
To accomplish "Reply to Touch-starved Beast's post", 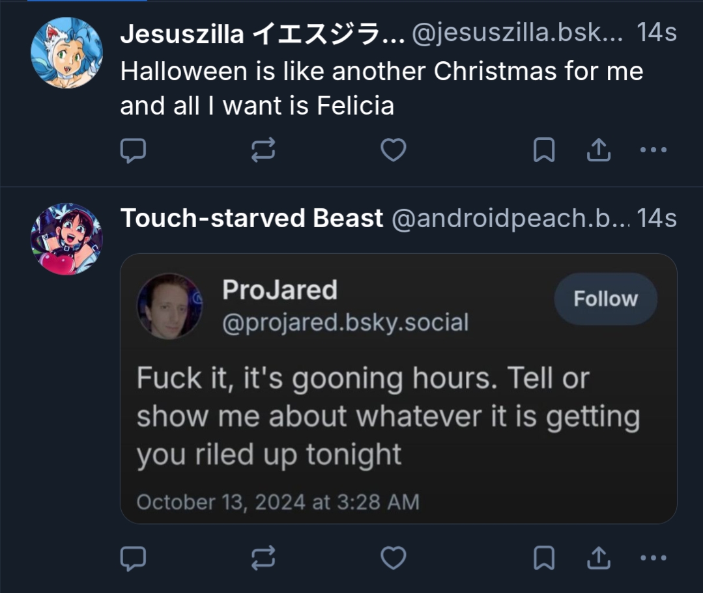I will pyautogui.click(x=133, y=558).
